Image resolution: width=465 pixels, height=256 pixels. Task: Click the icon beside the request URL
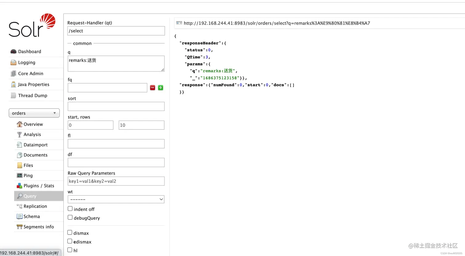pos(179,23)
